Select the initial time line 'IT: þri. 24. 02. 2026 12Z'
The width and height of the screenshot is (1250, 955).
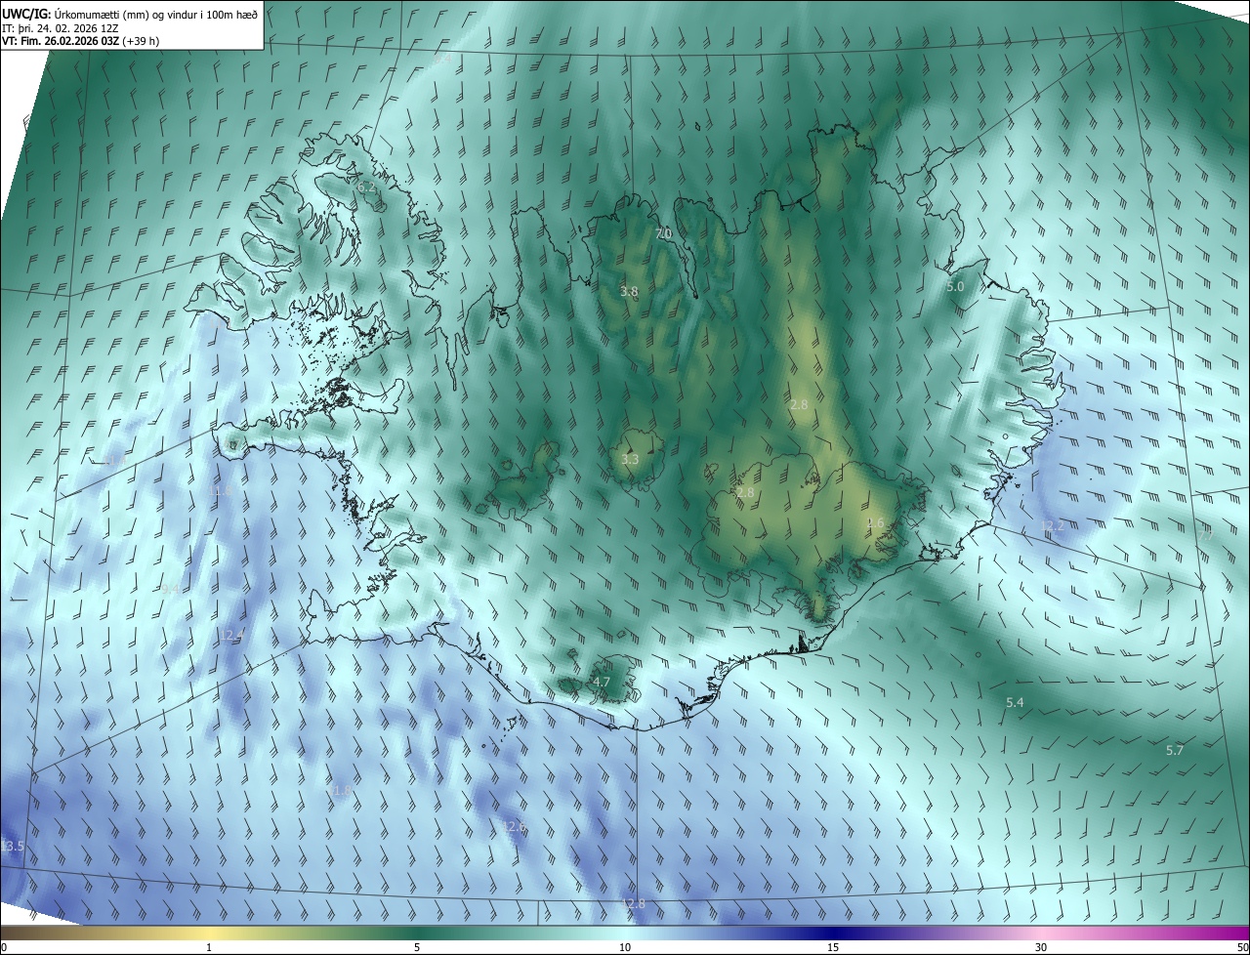tap(61, 28)
